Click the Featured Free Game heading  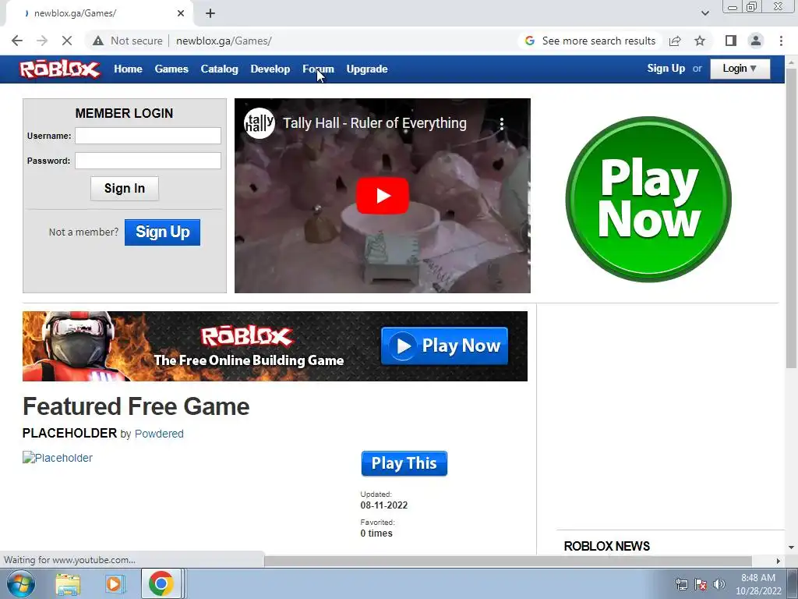tap(136, 406)
